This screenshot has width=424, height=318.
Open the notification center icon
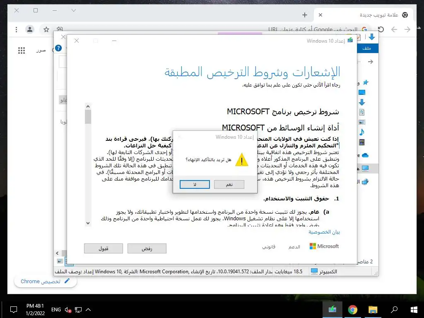point(14,310)
